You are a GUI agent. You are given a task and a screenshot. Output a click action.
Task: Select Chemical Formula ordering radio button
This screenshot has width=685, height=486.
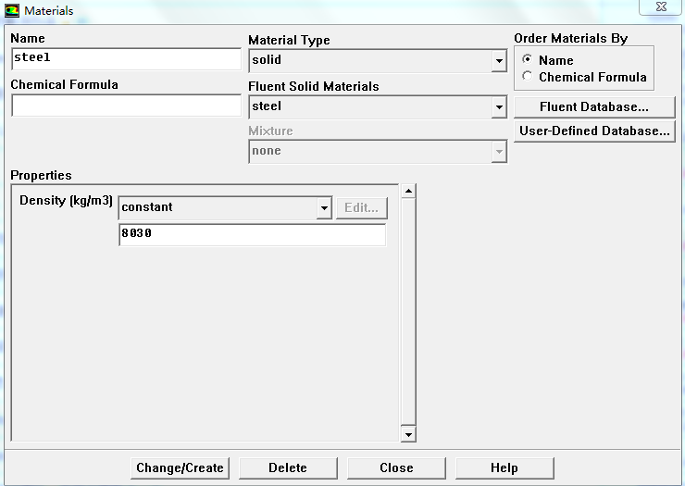pyautogui.click(x=528, y=77)
